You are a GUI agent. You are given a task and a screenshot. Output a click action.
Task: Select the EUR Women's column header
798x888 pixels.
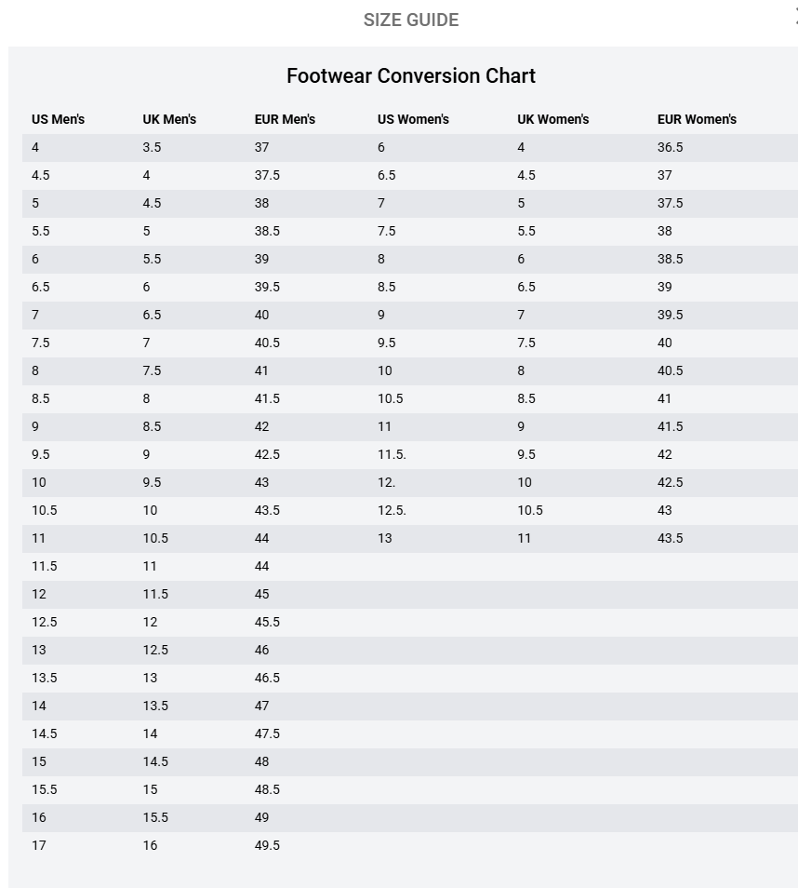[x=697, y=119]
